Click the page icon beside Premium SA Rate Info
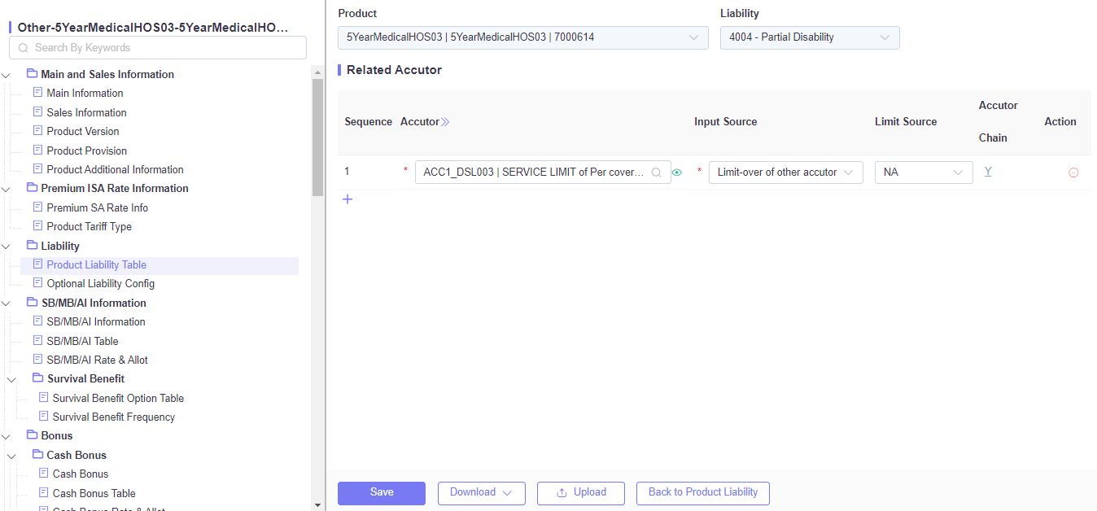Viewport: 1097px width, 511px height. click(x=37, y=207)
